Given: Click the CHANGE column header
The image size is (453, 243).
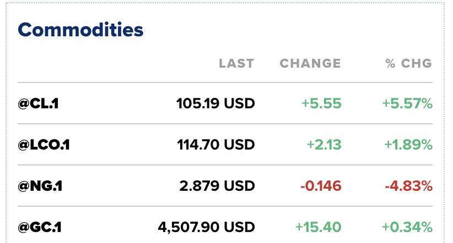Looking at the screenshot, I should tap(310, 63).
